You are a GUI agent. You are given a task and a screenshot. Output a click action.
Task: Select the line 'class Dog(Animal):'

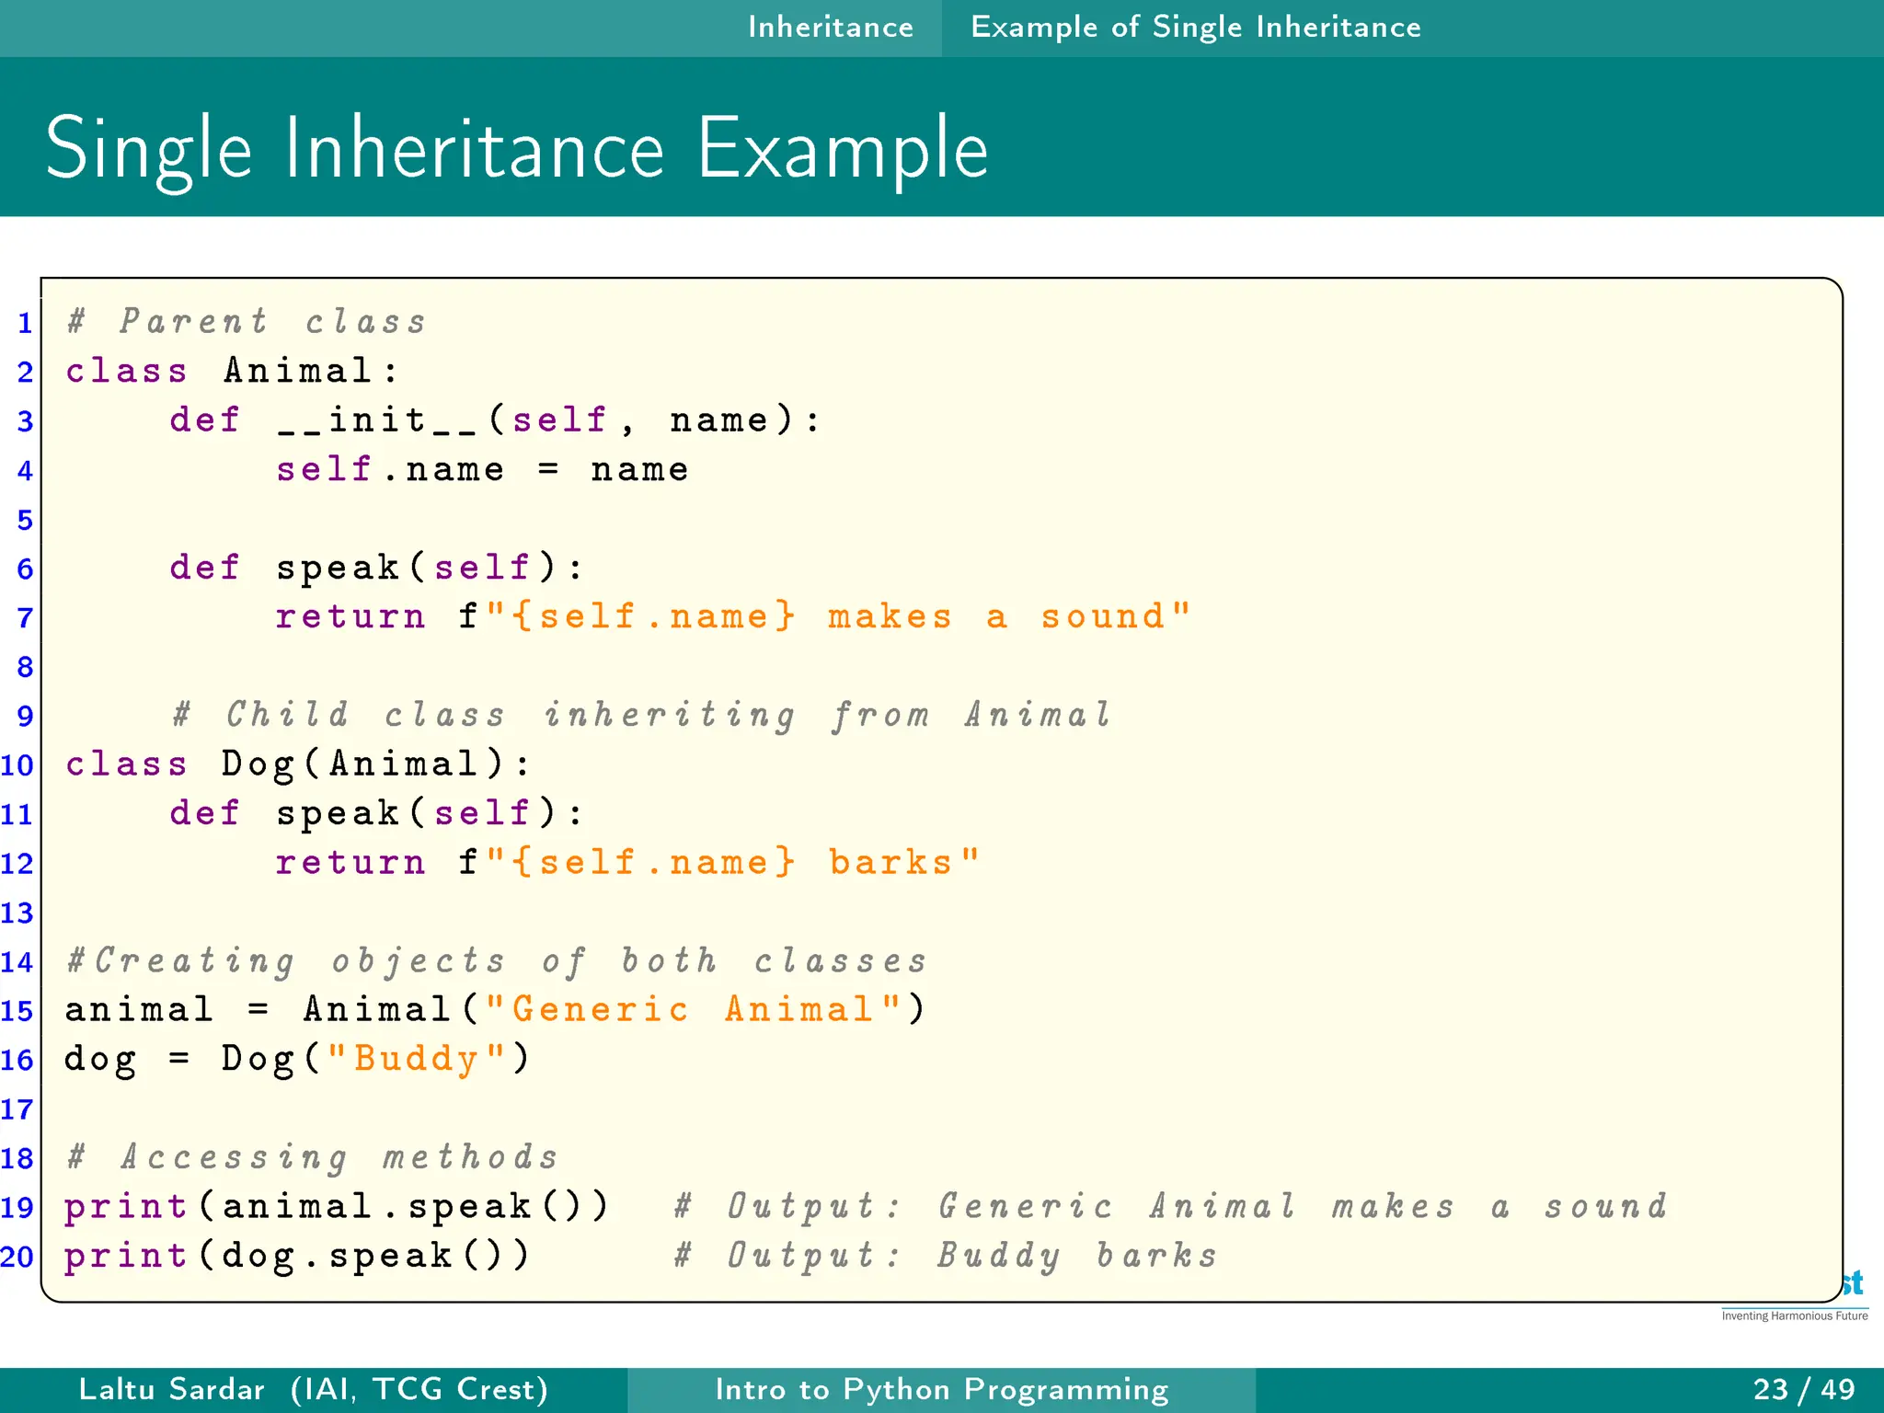[299, 764]
